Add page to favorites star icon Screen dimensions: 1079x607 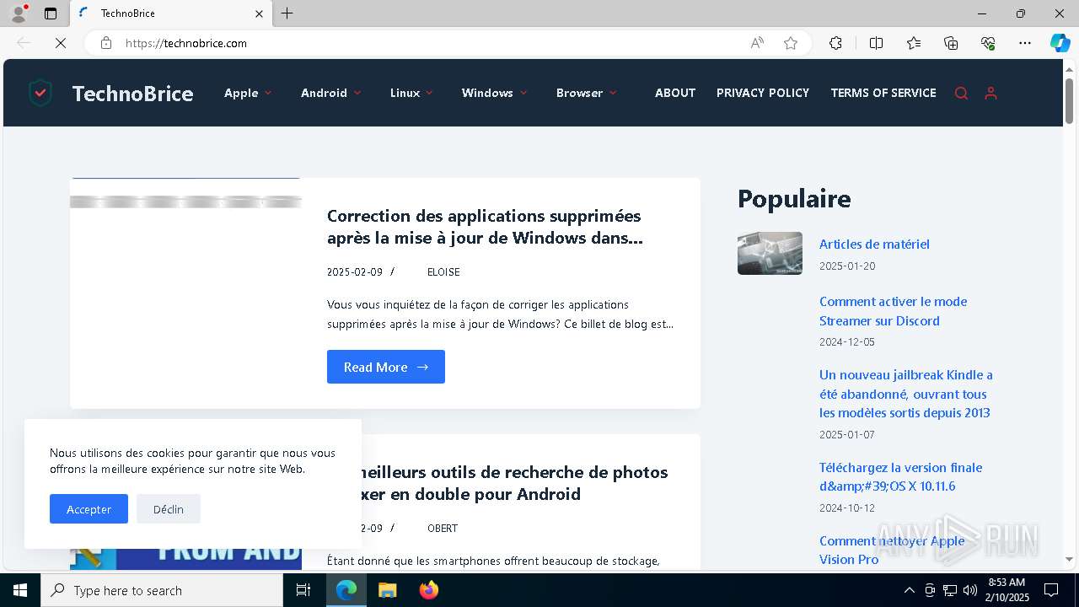(x=791, y=43)
